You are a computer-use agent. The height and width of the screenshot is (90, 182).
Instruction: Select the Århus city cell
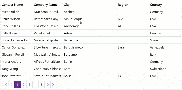(x=90, y=33)
